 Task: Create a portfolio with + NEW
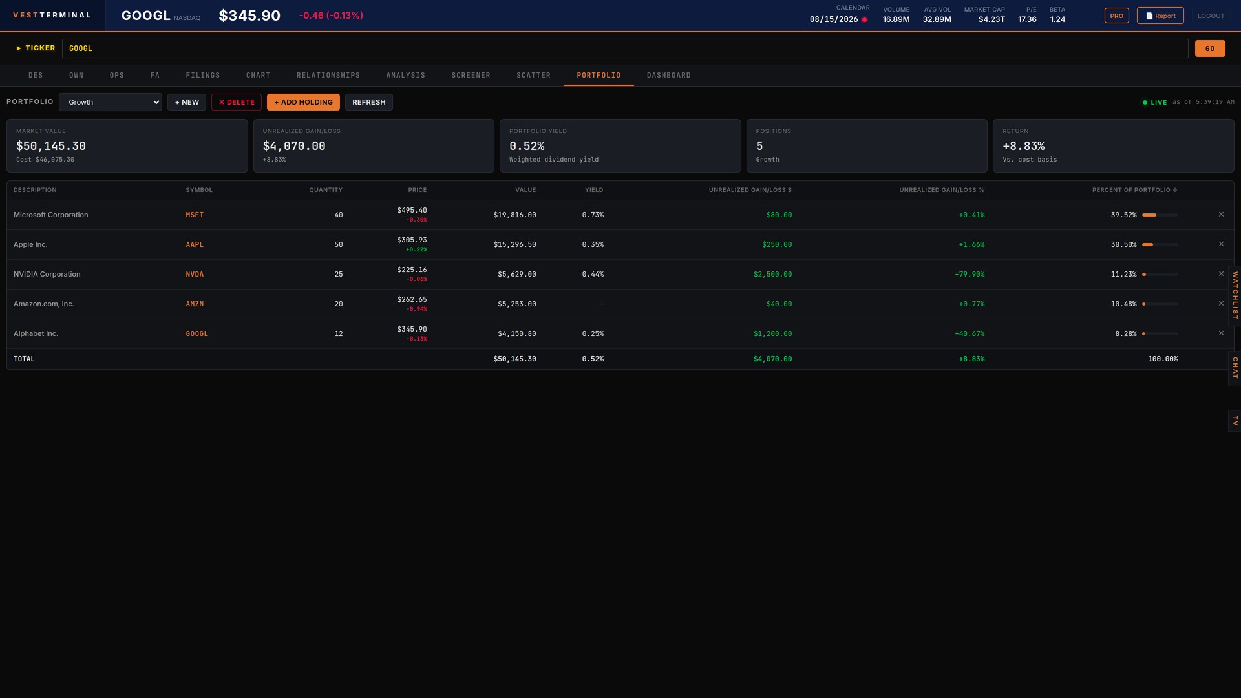pos(187,102)
